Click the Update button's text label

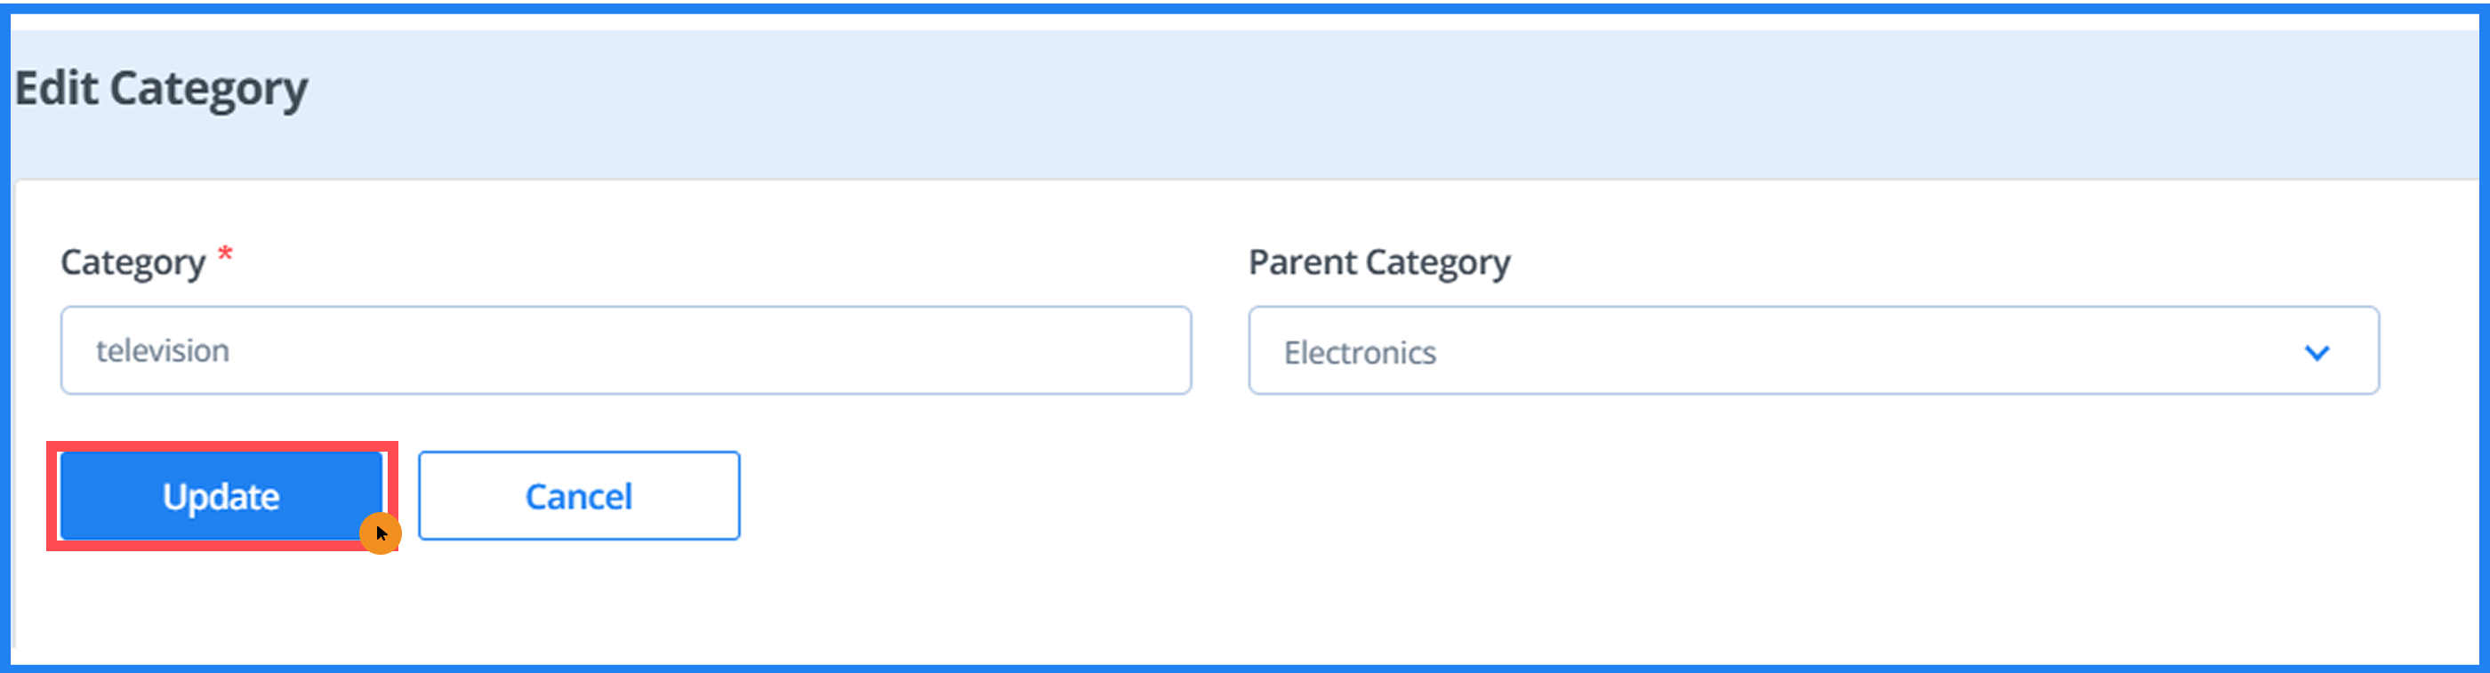coord(221,497)
